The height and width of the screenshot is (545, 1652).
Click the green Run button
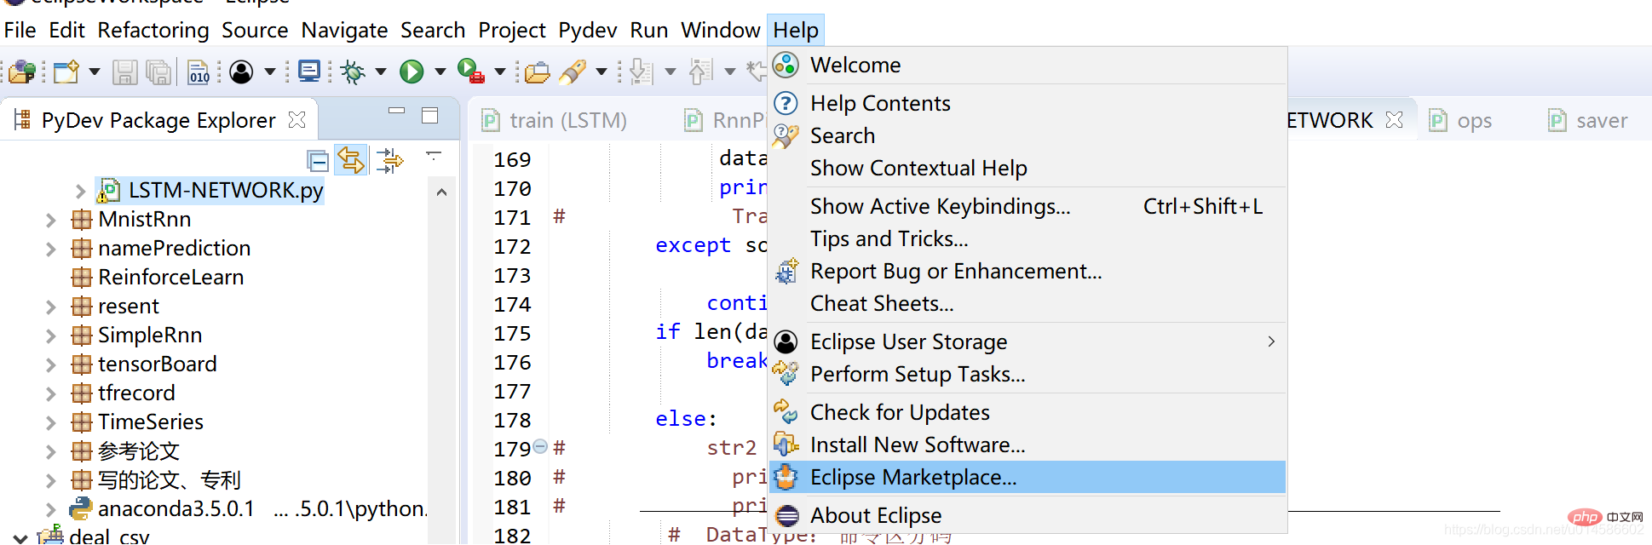[412, 72]
